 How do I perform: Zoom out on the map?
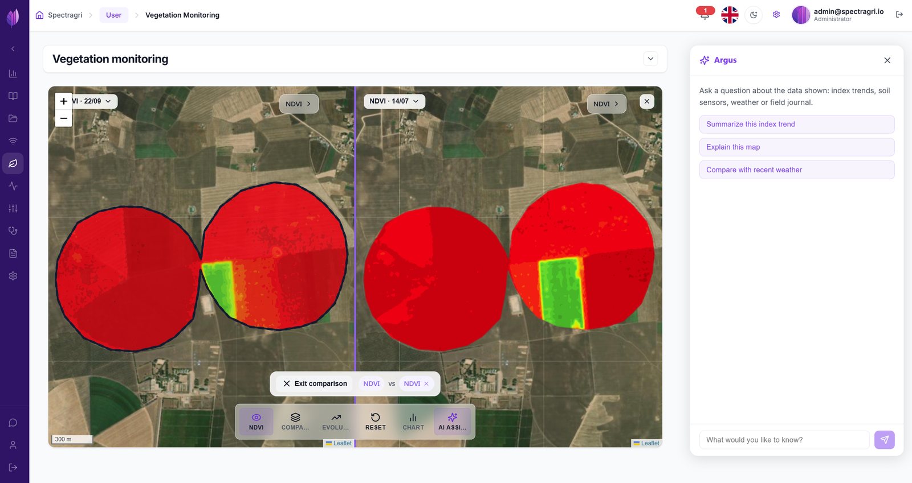click(64, 118)
